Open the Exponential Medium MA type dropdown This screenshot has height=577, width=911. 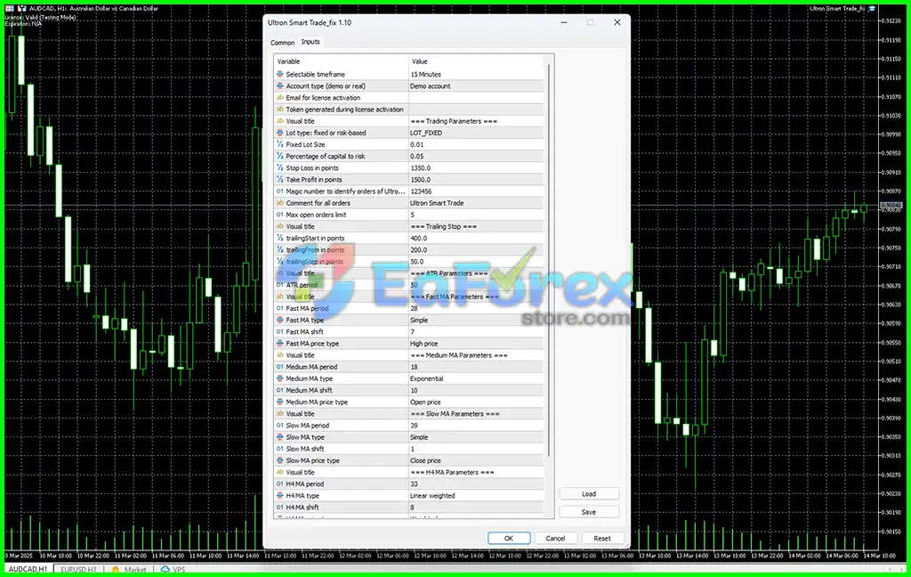[477, 378]
